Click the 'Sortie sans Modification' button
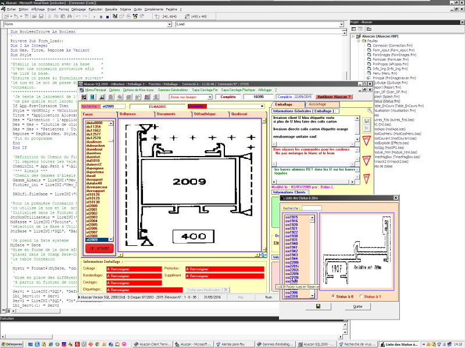 point(204,290)
